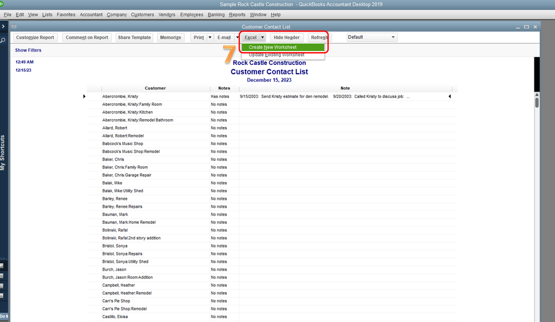This screenshot has width=555, height=322.
Task: Click the row pointer arrow beside Abercrombie, Kristy
Action: pyautogui.click(x=84, y=96)
